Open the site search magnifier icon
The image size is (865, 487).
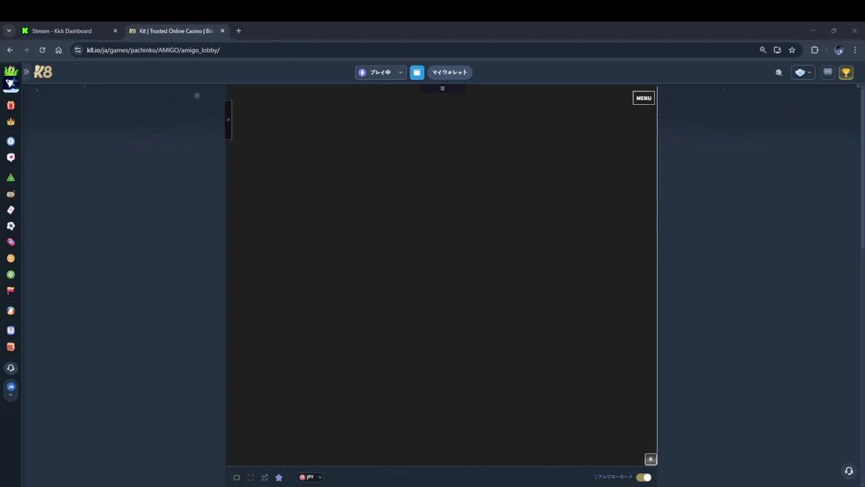point(778,72)
